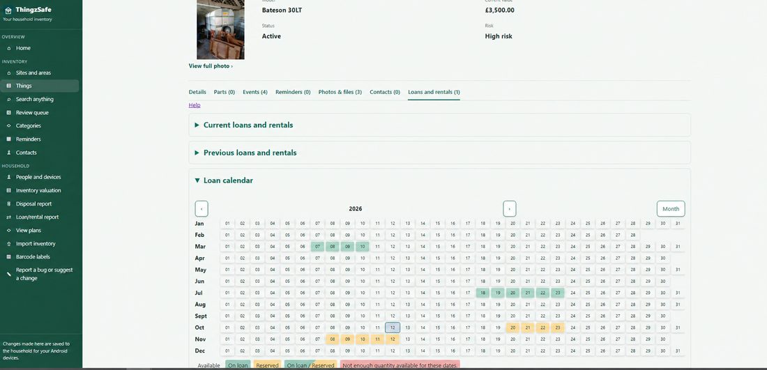Select November 08 reserved day

tap(333, 339)
